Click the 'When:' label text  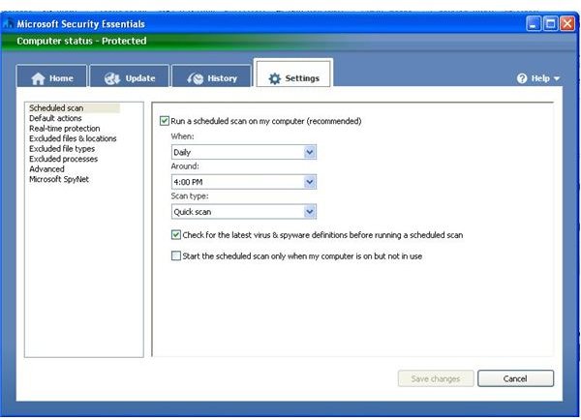182,136
